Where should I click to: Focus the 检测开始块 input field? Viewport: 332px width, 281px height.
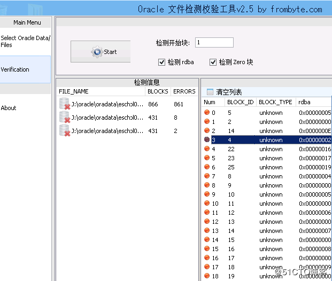[x=214, y=43]
